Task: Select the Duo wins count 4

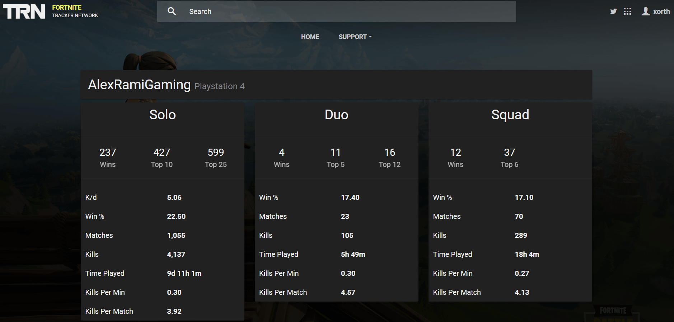Action: pos(282,153)
